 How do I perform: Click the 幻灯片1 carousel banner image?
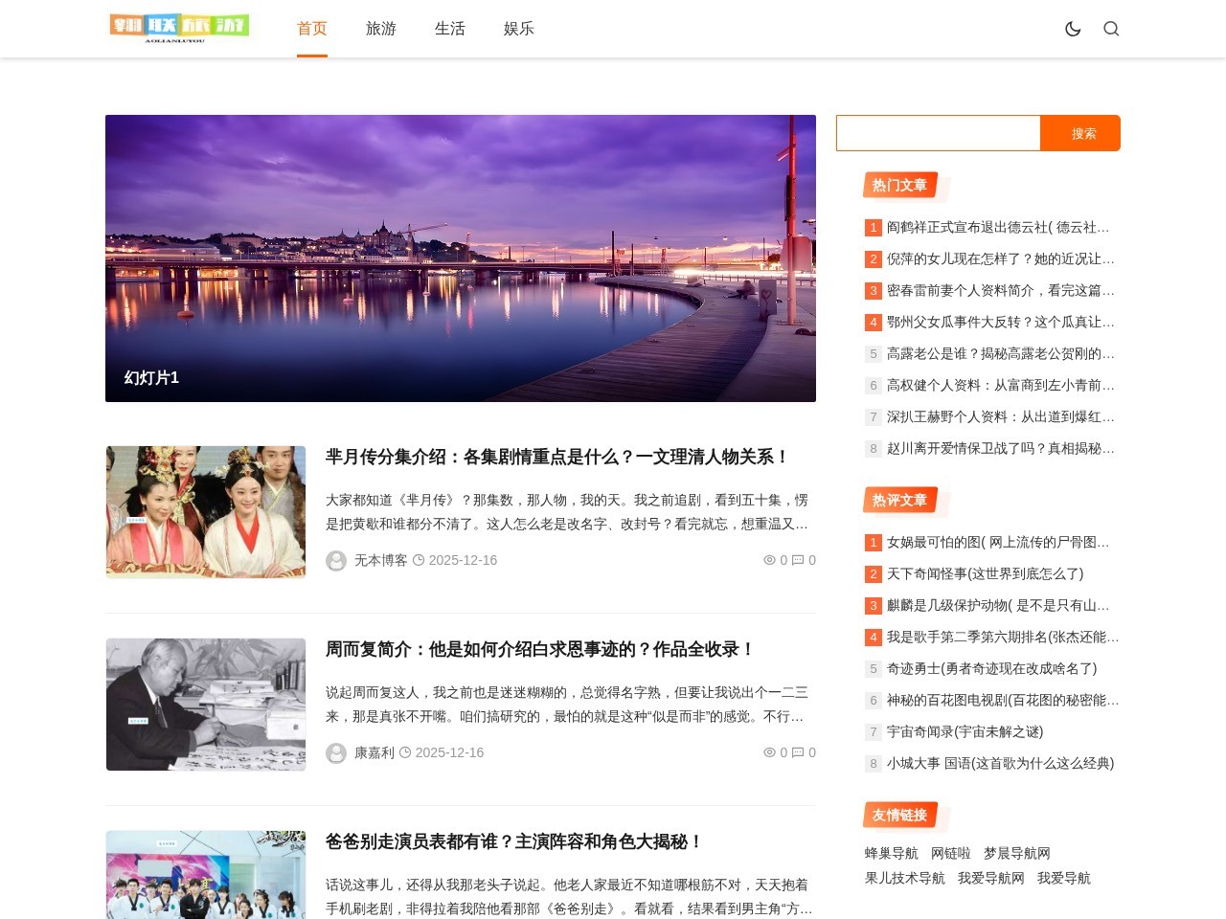[x=461, y=258]
